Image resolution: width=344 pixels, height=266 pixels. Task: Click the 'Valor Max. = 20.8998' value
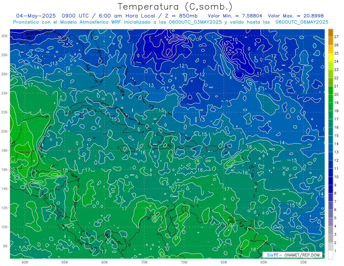point(296,16)
